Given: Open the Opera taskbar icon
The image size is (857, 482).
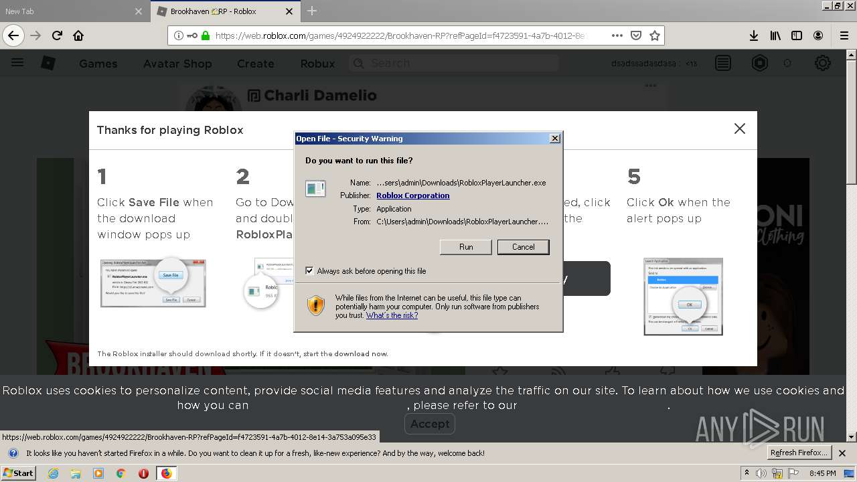Looking at the screenshot, I should pos(143,473).
